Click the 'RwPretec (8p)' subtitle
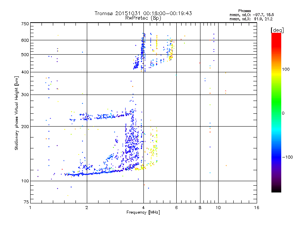 (143, 18)
